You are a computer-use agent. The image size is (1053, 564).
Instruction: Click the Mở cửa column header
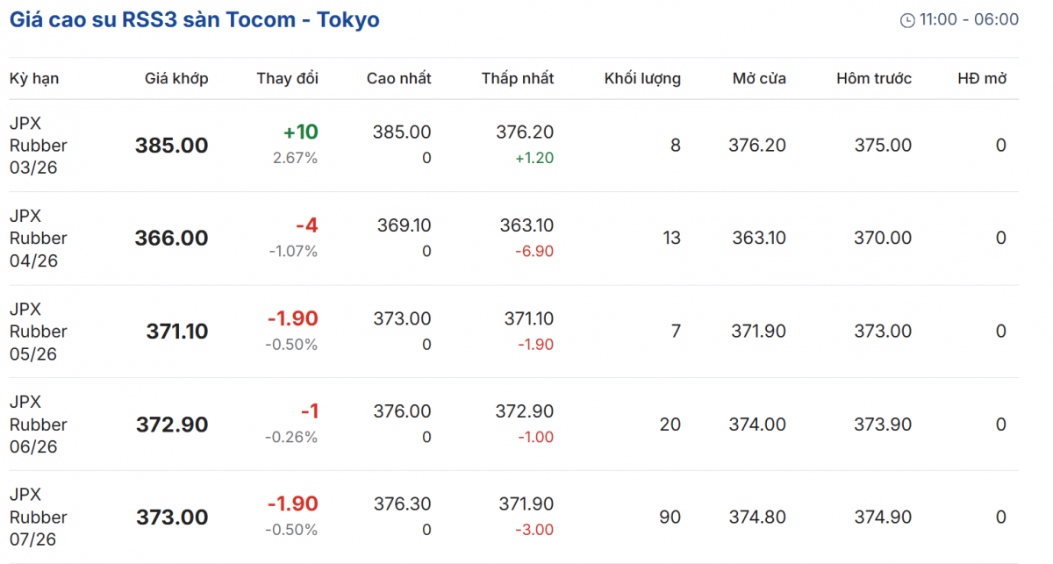(x=759, y=79)
